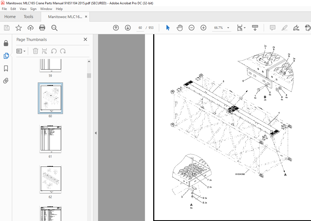Click the insert pages thumbnail icon
This screenshot has height=221, width=311.
coord(44,51)
